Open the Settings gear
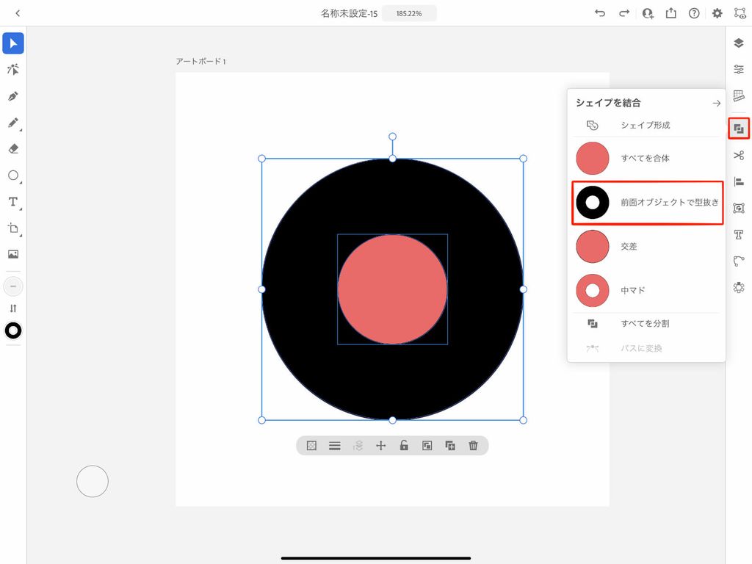Image resolution: width=752 pixels, height=564 pixels. pyautogui.click(x=717, y=13)
